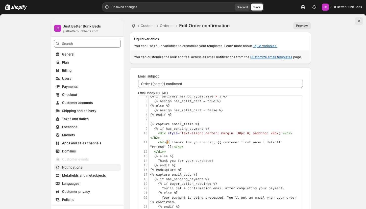Open the Sidekick assistant icon
Screen dimensions: 366x209
(303, 7)
